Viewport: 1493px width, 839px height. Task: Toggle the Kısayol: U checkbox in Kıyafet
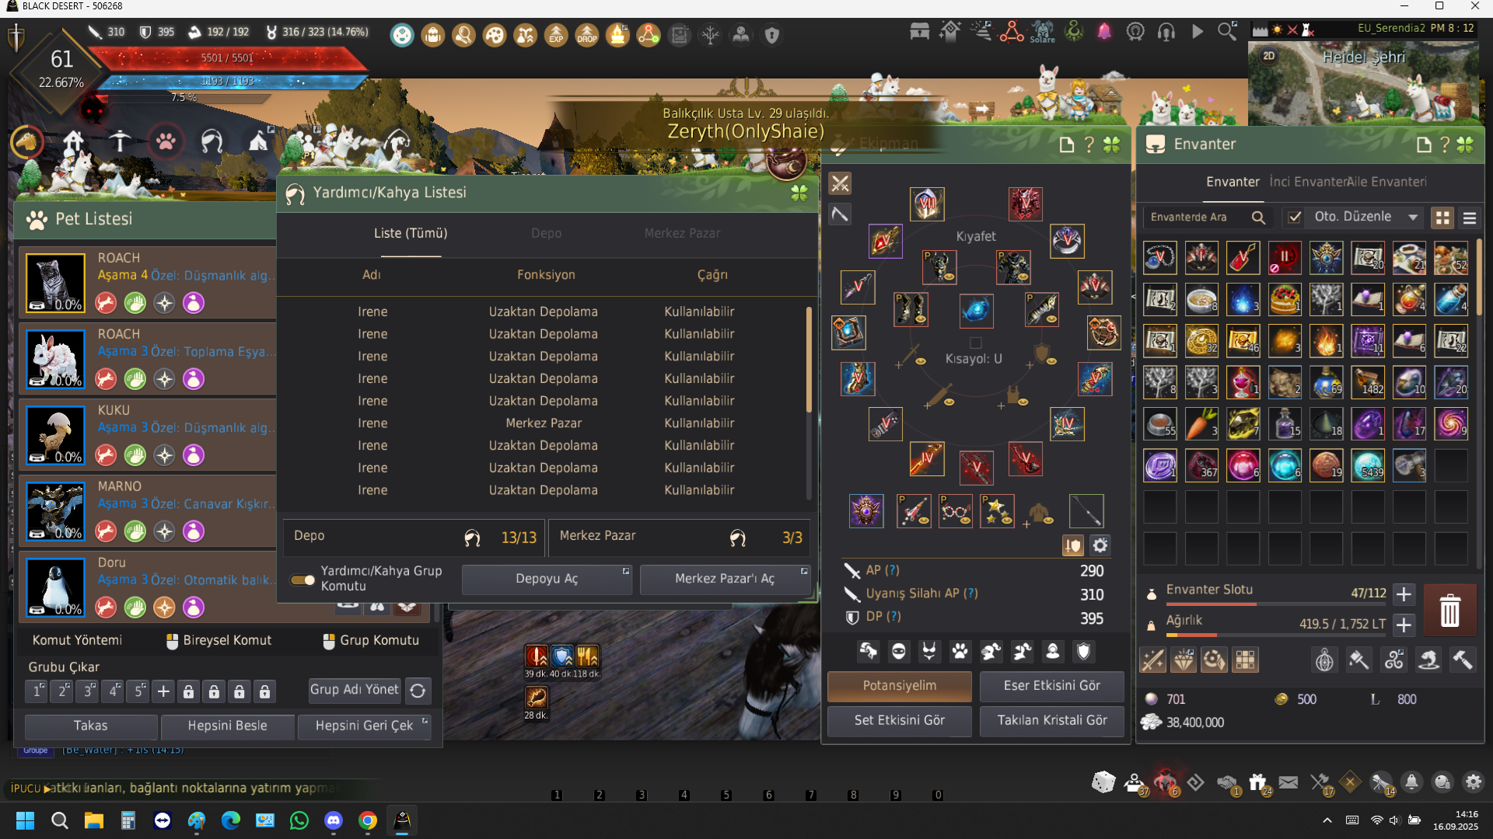tap(976, 343)
